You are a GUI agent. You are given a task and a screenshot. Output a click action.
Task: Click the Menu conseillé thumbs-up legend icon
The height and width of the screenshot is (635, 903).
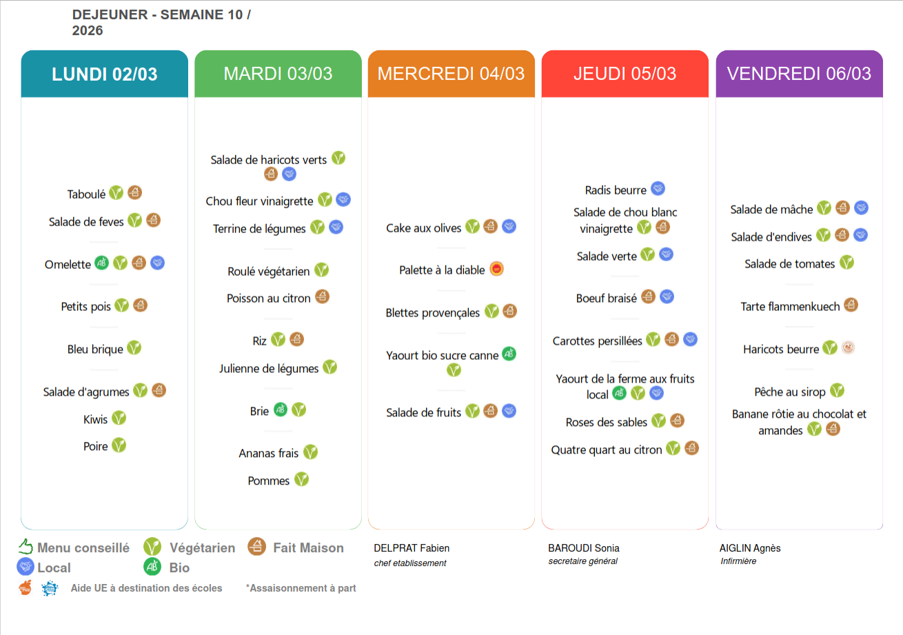coord(26,547)
